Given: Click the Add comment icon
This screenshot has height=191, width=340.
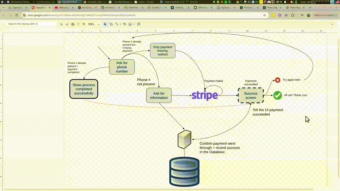Looking at the screenshot, I should click(139, 24).
